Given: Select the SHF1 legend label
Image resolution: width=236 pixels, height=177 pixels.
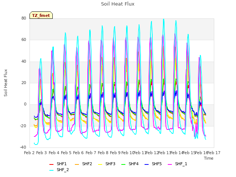Looking at the screenshot, I should click(62, 164).
